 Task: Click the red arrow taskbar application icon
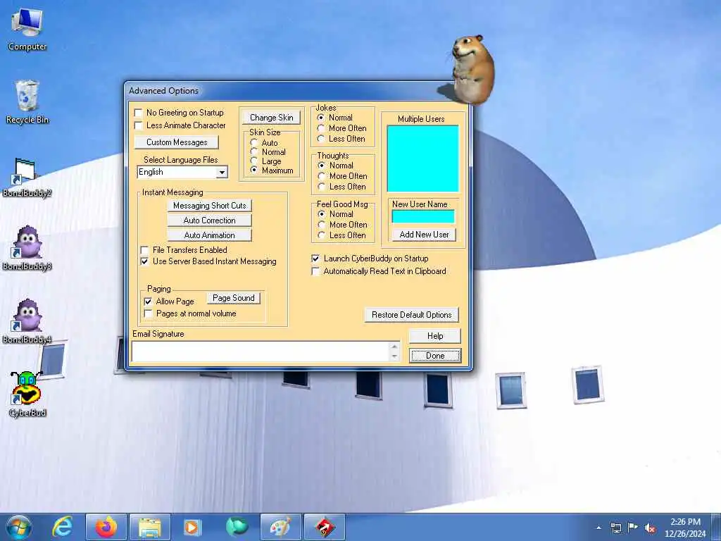click(324, 527)
